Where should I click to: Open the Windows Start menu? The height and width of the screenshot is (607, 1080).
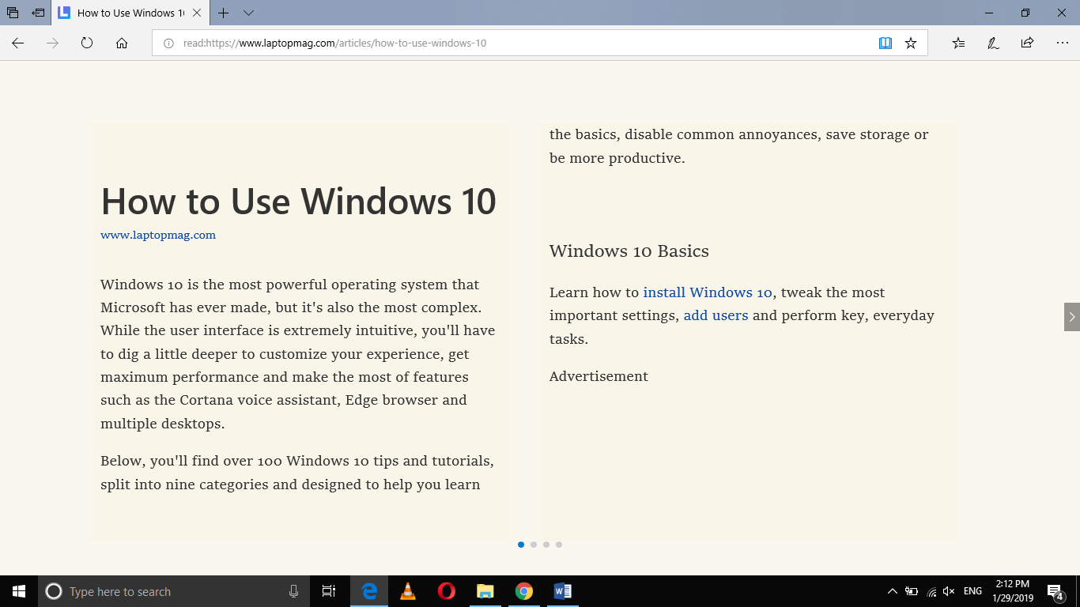point(19,591)
